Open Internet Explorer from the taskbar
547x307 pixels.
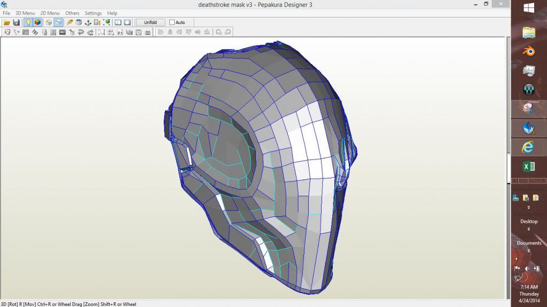(x=528, y=147)
